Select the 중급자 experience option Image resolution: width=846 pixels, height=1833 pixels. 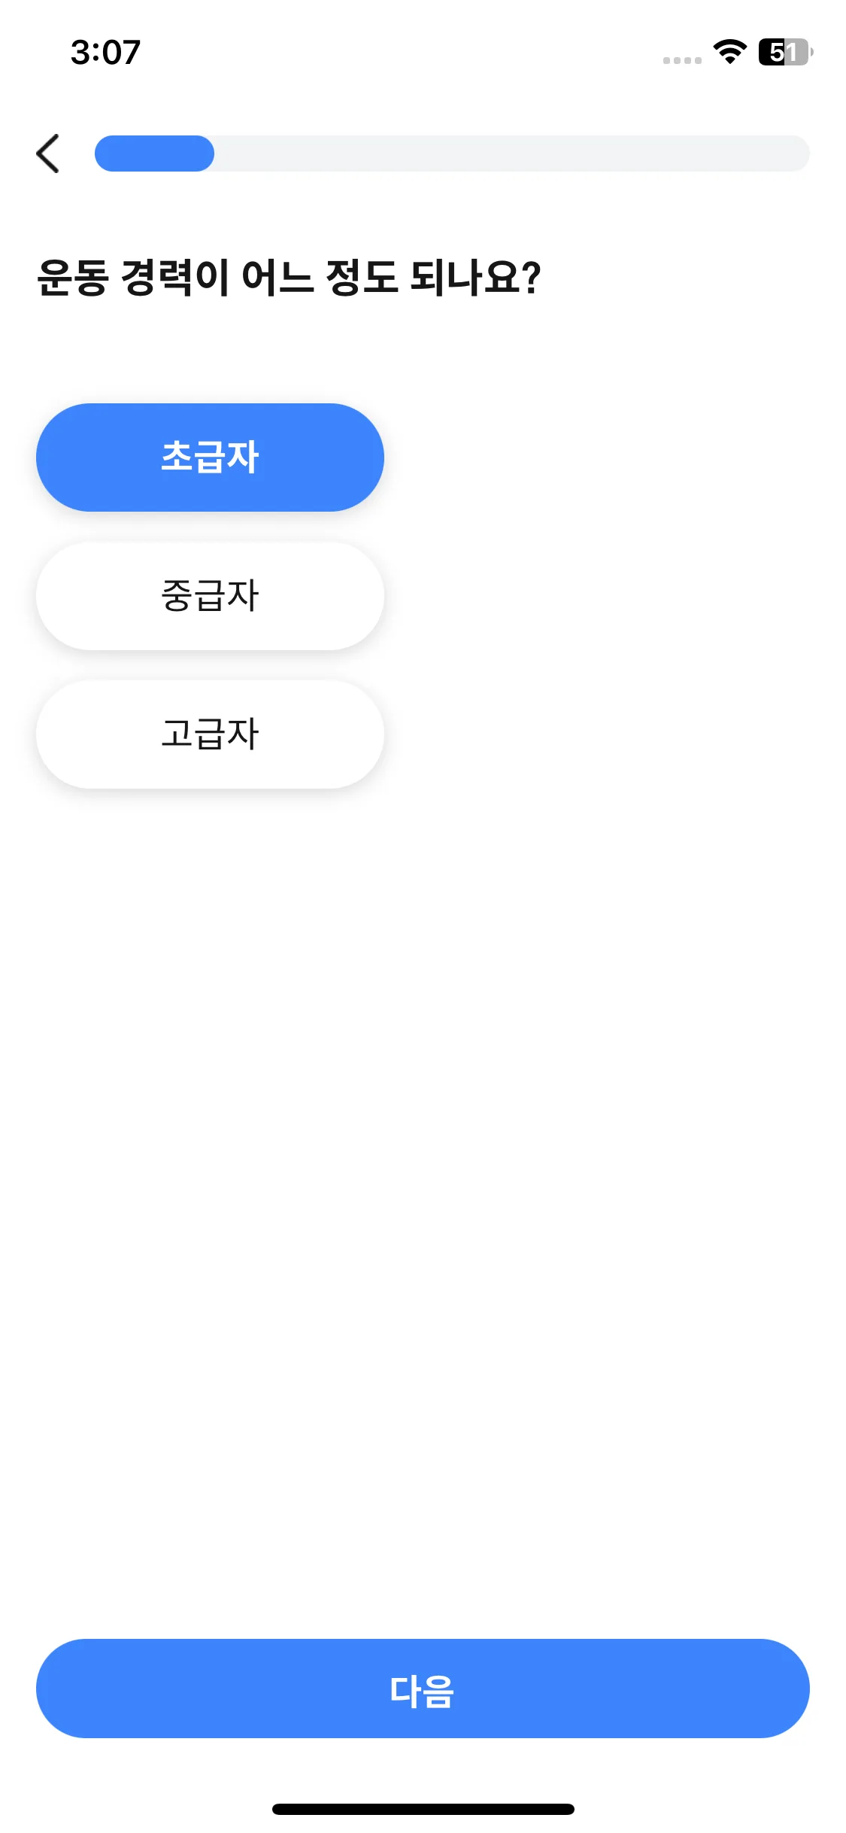[x=210, y=596]
